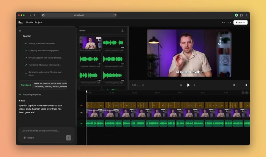
Task: Click the 'Si quieres invertir' caption overlay
Action: (x=189, y=72)
